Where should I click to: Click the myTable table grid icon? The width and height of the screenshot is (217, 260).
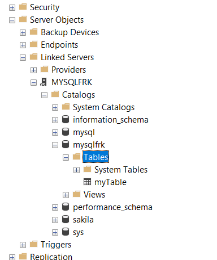tap(87, 182)
